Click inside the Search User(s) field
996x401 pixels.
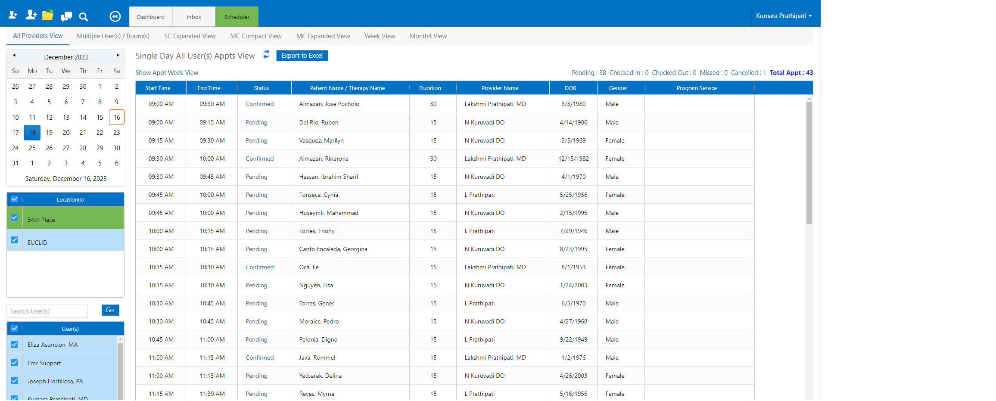tap(47, 311)
